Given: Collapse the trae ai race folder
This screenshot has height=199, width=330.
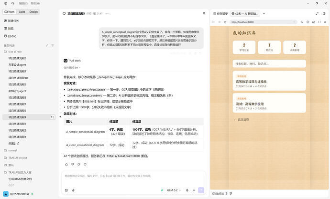Looking at the screenshot, I should 12,52.
